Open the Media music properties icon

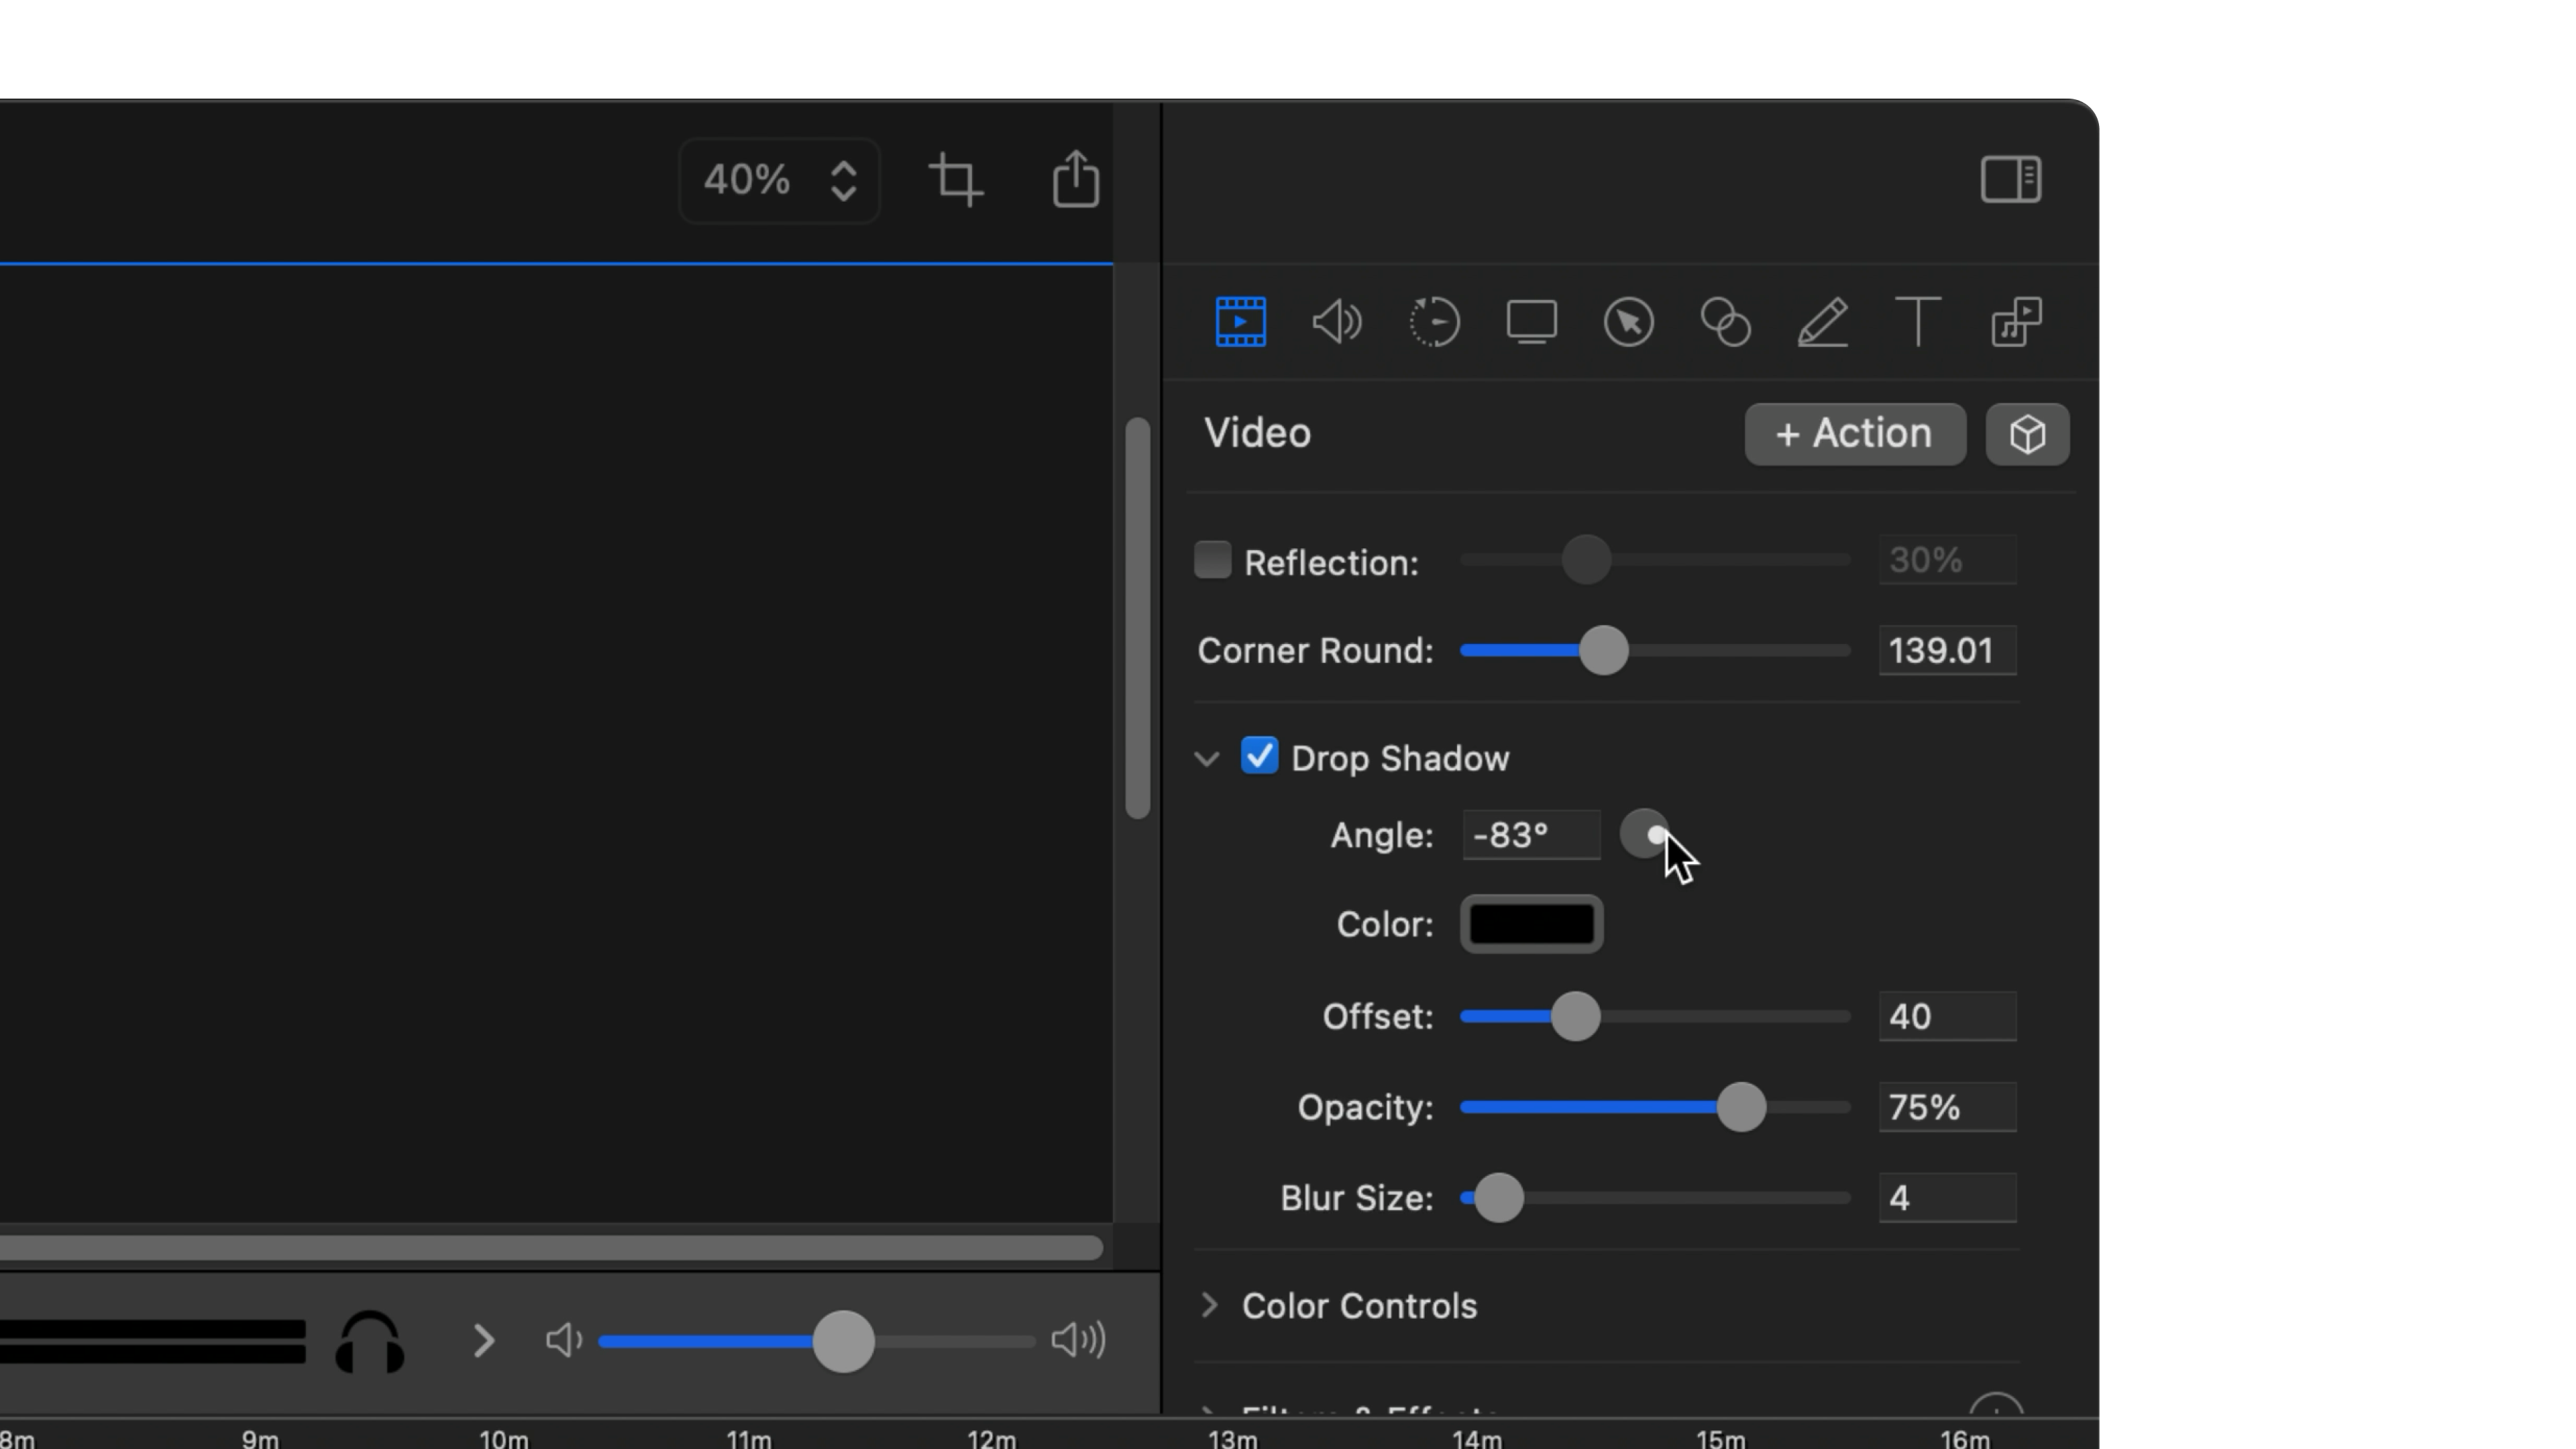2015,322
